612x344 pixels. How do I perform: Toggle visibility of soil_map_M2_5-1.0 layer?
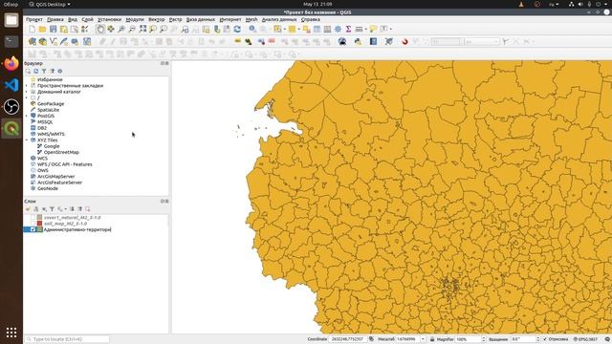pyautogui.click(x=33, y=224)
